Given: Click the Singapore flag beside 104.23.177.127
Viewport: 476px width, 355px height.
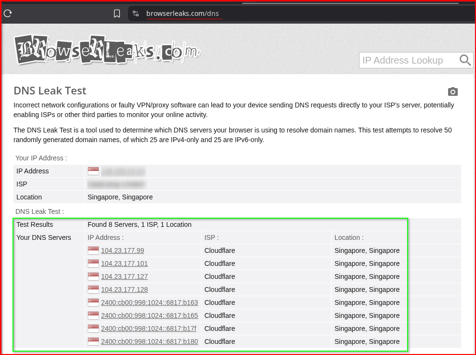Looking at the screenshot, I should point(93,276).
